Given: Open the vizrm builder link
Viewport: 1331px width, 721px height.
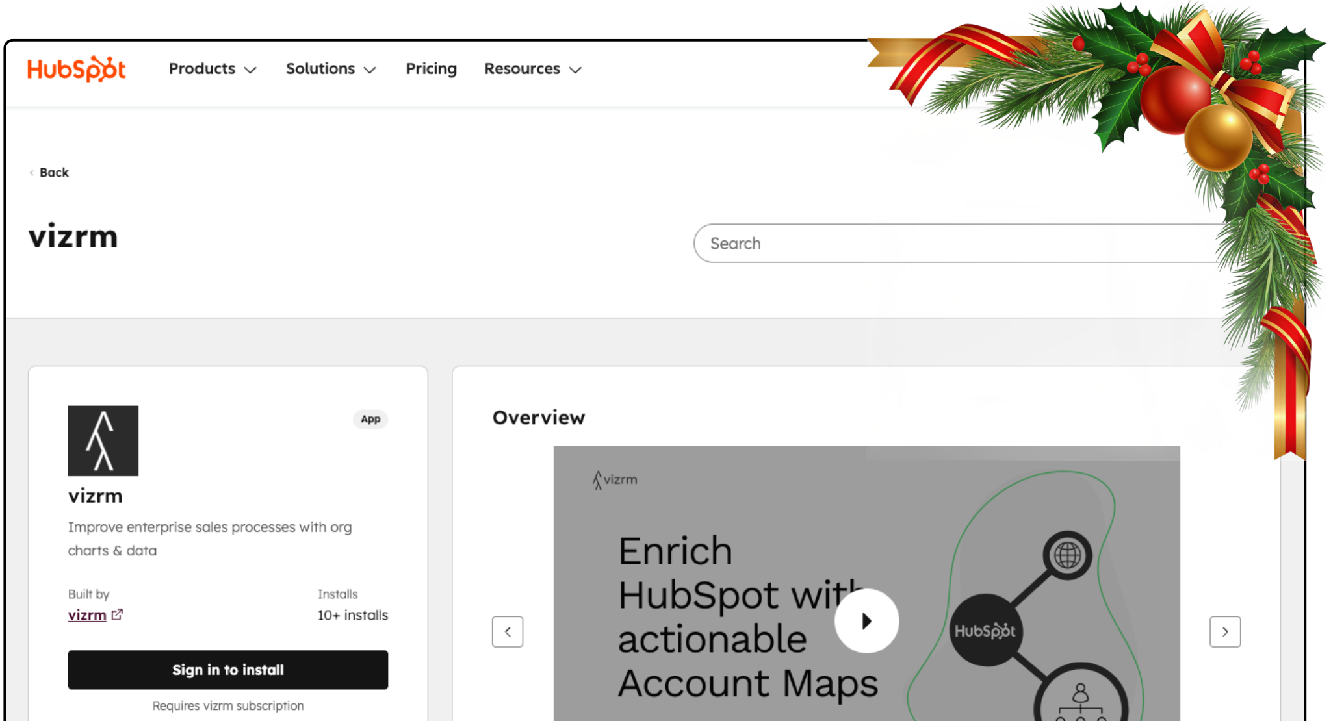Looking at the screenshot, I should (87, 615).
